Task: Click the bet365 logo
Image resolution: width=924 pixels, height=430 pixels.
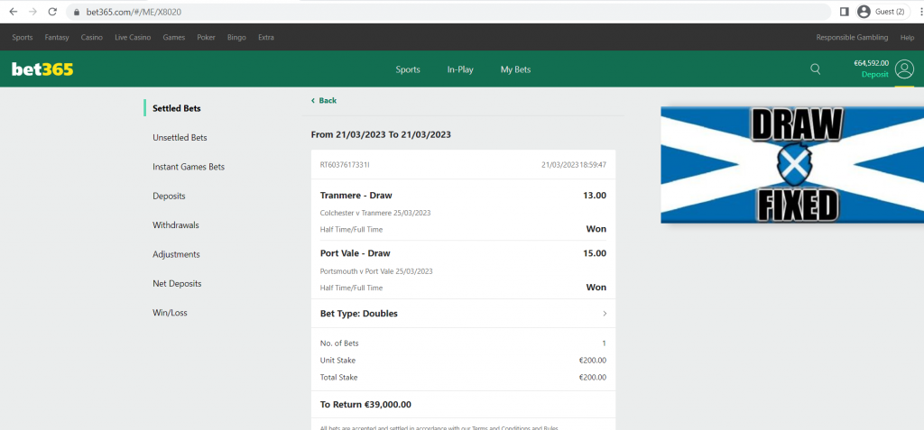Action: click(x=42, y=69)
